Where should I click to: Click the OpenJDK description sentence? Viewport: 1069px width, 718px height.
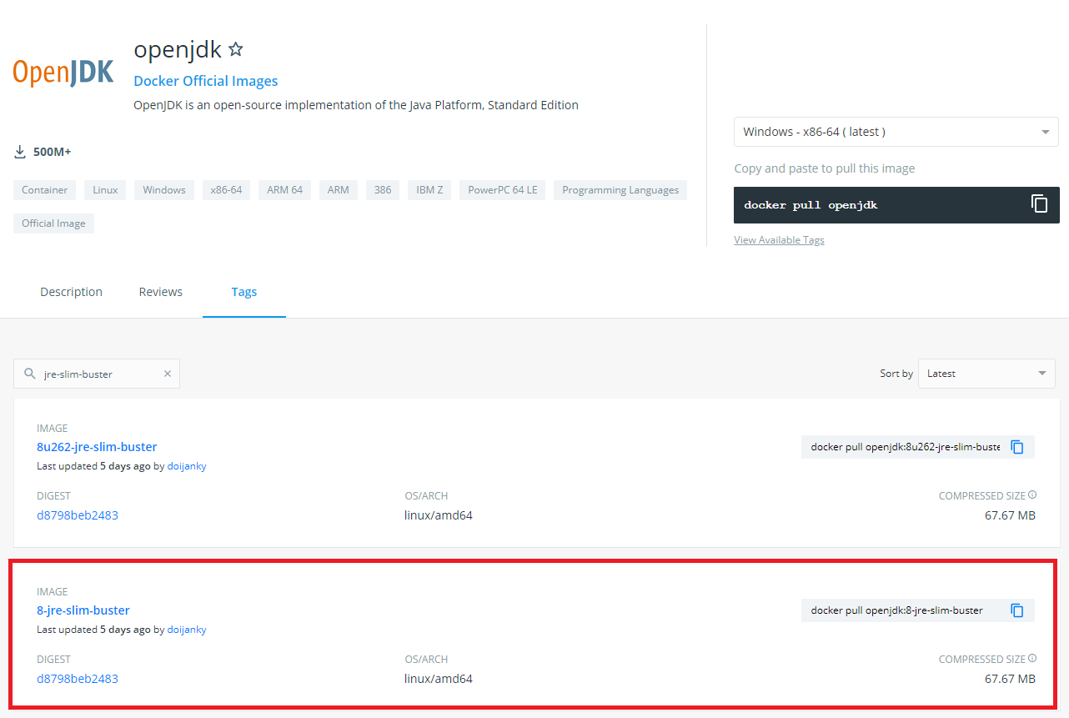click(x=356, y=105)
